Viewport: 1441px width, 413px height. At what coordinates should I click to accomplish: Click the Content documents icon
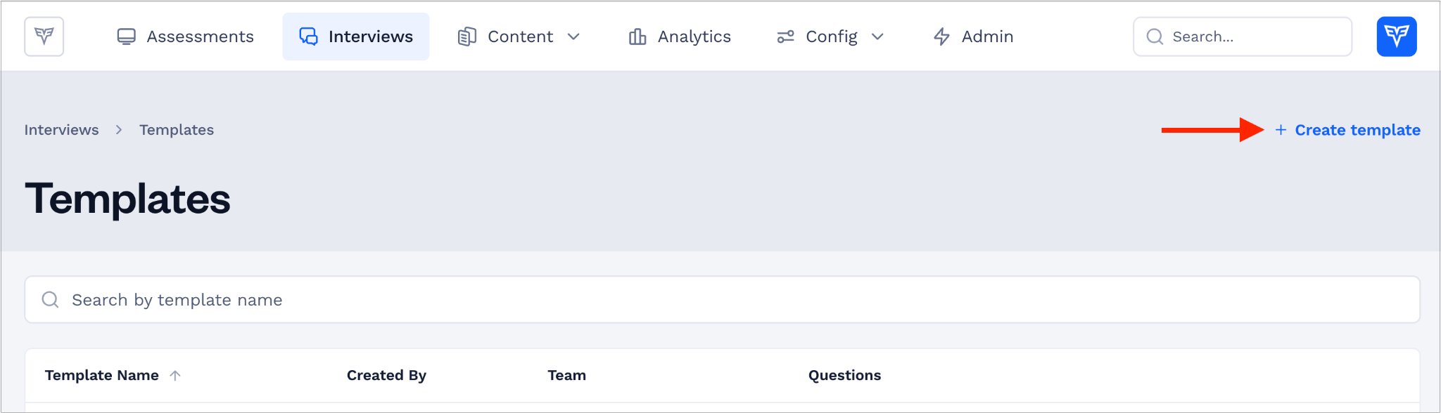click(467, 37)
